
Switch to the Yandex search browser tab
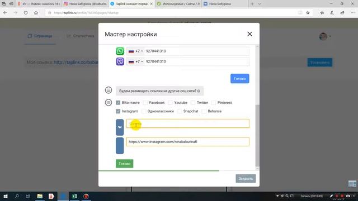(39, 4)
